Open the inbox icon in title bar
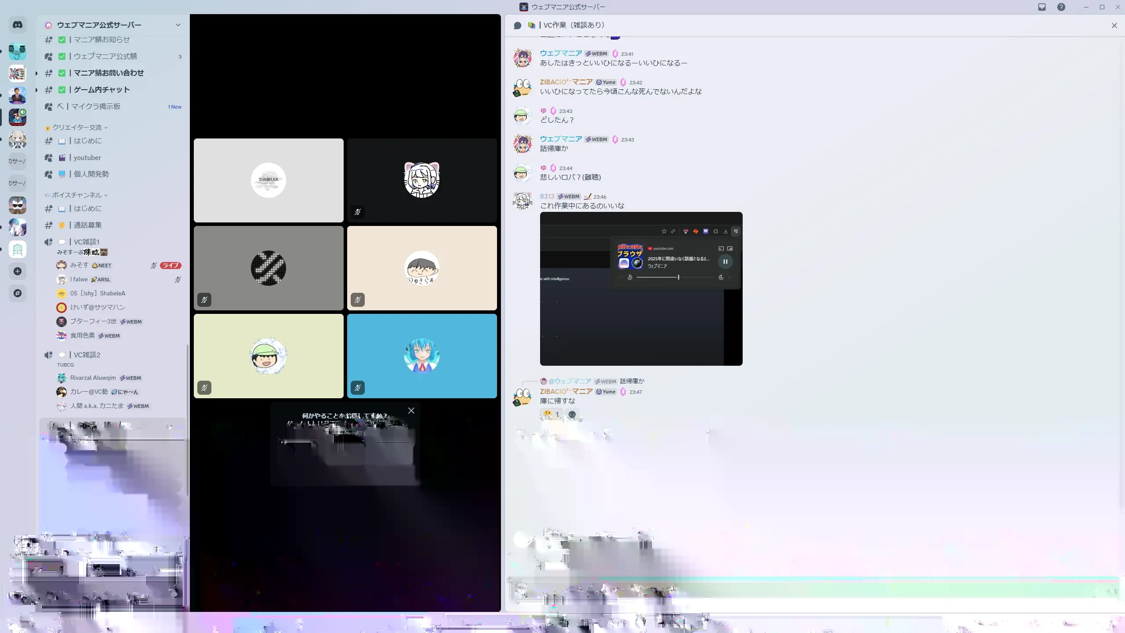 [x=1042, y=7]
